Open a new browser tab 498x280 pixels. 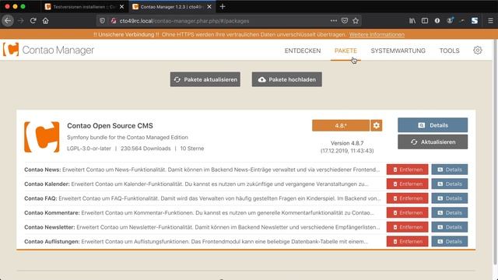pyautogui.click(x=223, y=6)
